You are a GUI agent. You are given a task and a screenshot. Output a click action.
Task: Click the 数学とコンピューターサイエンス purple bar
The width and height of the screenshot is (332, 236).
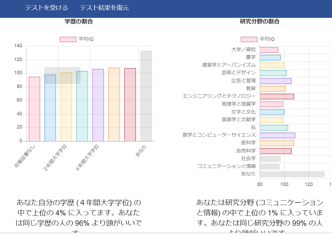(x=277, y=135)
